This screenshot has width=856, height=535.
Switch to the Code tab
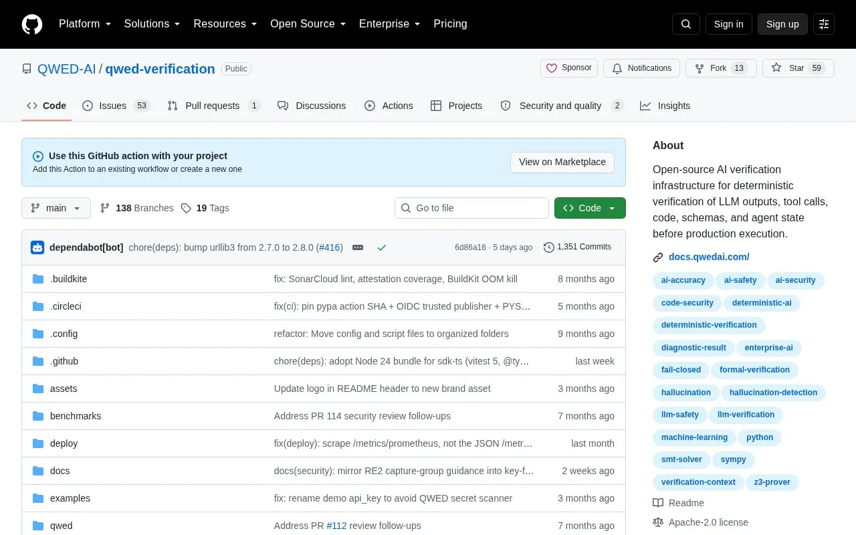[x=47, y=106]
